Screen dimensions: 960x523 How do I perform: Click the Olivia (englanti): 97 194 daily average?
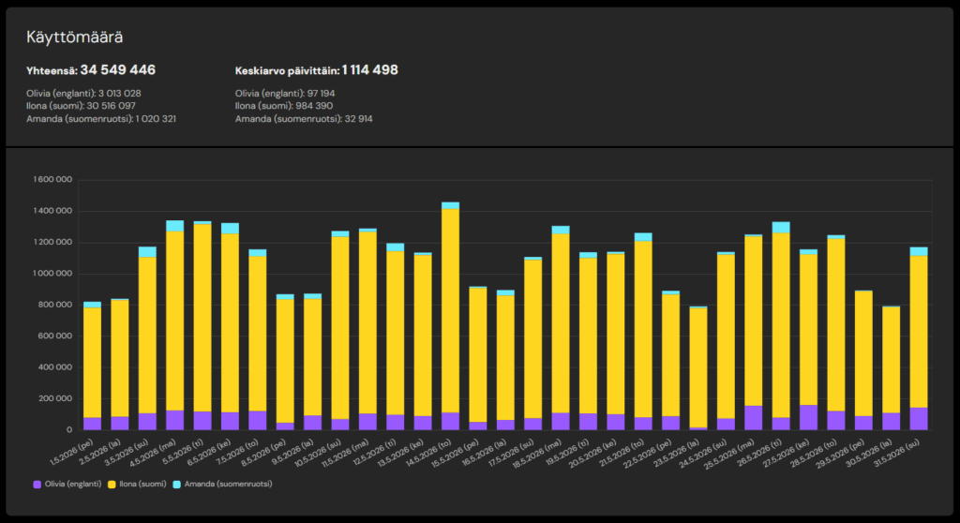click(x=285, y=94)
